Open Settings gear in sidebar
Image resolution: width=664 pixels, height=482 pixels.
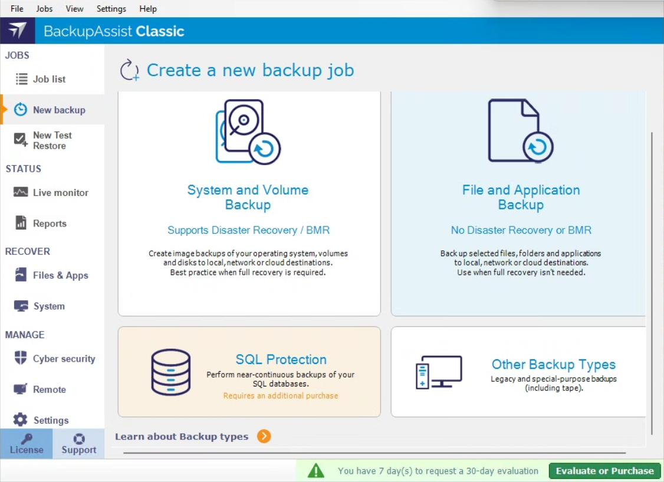point(21,420)
